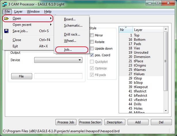The width and height of the screenshot is (177, 136).
Task: Click the folder icon beside Open
Action: [x=6, y=18]
